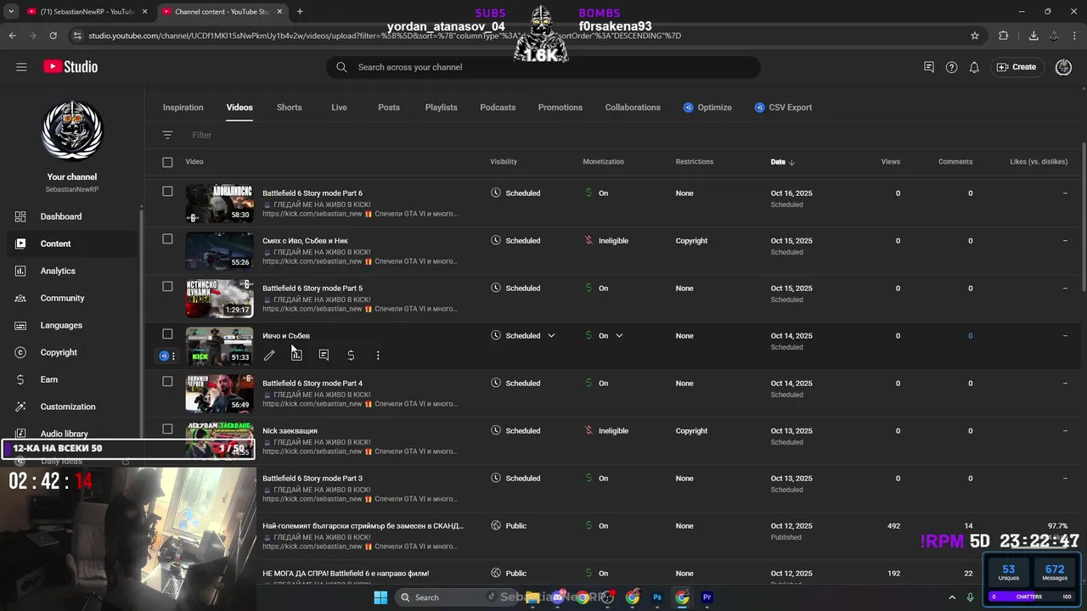Sort by Date column header
Screen dimensions: 1087x611
click(x=782, y=162)
